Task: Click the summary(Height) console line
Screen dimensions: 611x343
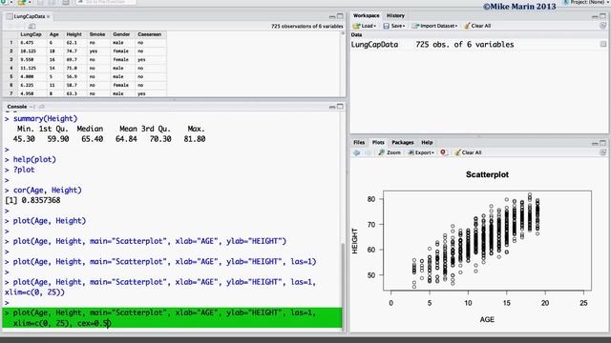Action: (x=45, y=118)
